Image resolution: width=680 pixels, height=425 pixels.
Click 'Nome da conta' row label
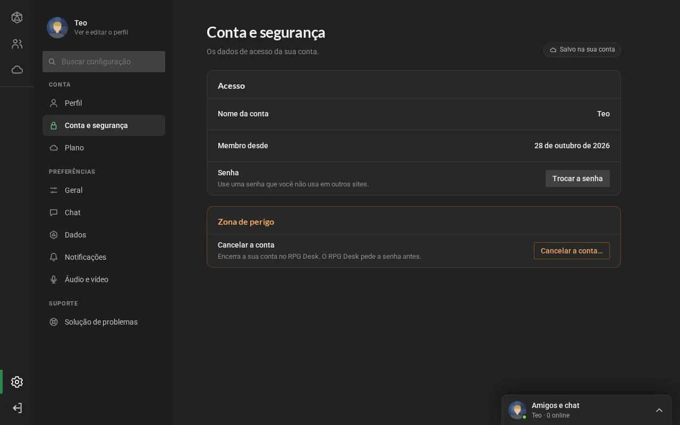tap(243, 114)
